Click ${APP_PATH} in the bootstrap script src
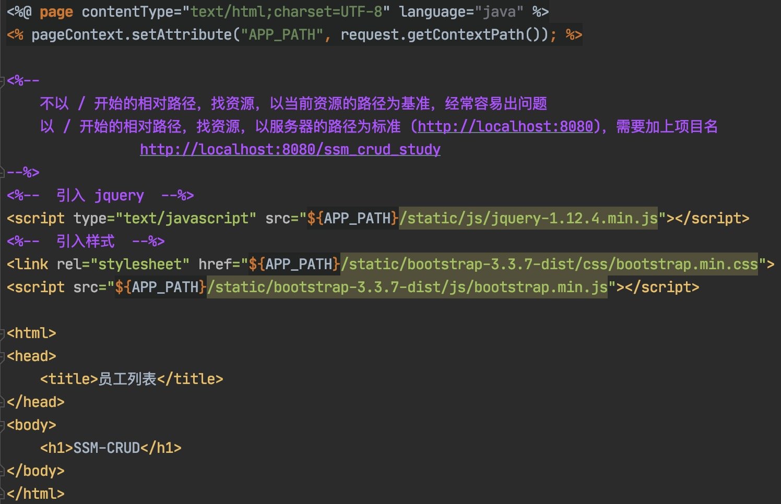 pyautogui.click(x=161, y=287)
